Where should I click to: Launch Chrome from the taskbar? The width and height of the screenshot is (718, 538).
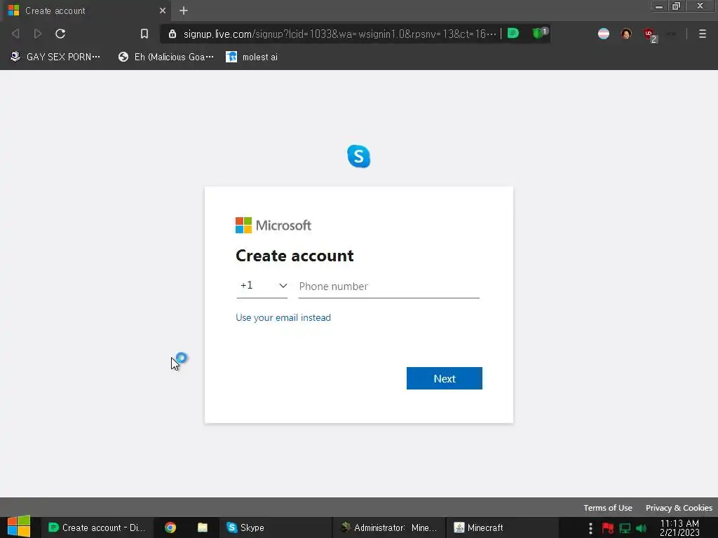click(170, 527)
